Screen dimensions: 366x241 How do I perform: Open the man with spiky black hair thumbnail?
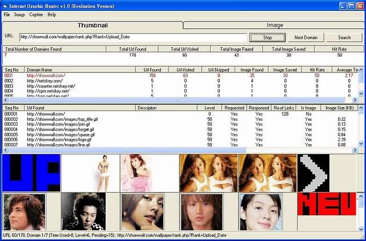(x=83, y=211)
